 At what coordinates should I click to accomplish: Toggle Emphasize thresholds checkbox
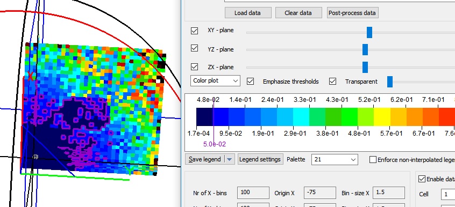250,82
